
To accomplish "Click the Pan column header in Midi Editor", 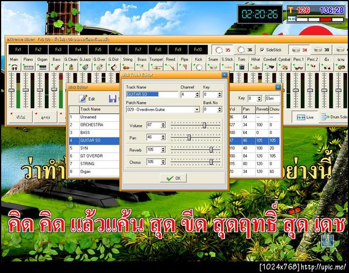I will pyautogui.click(x=248, y=109).
